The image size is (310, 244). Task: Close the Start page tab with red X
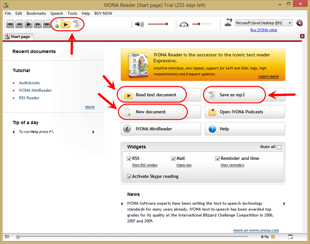302,36
